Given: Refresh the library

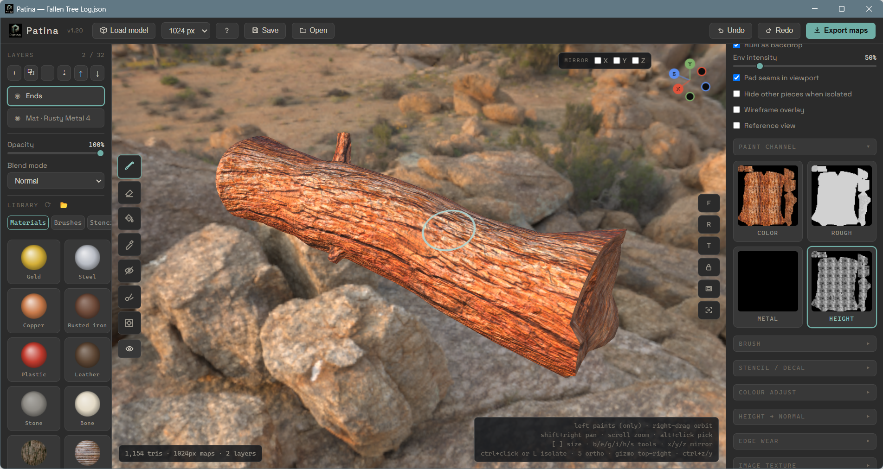Looking at the screenshot, I should [48, 205].
